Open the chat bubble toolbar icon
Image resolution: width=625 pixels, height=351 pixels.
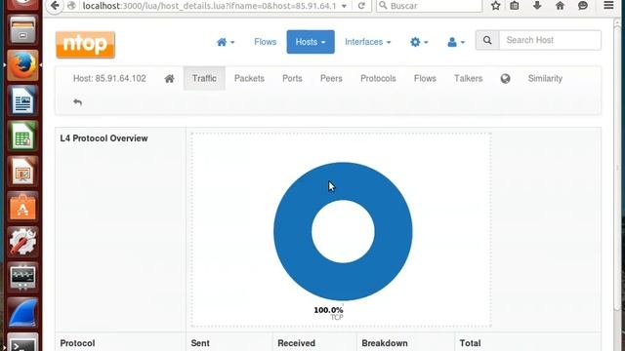(583, 6)
